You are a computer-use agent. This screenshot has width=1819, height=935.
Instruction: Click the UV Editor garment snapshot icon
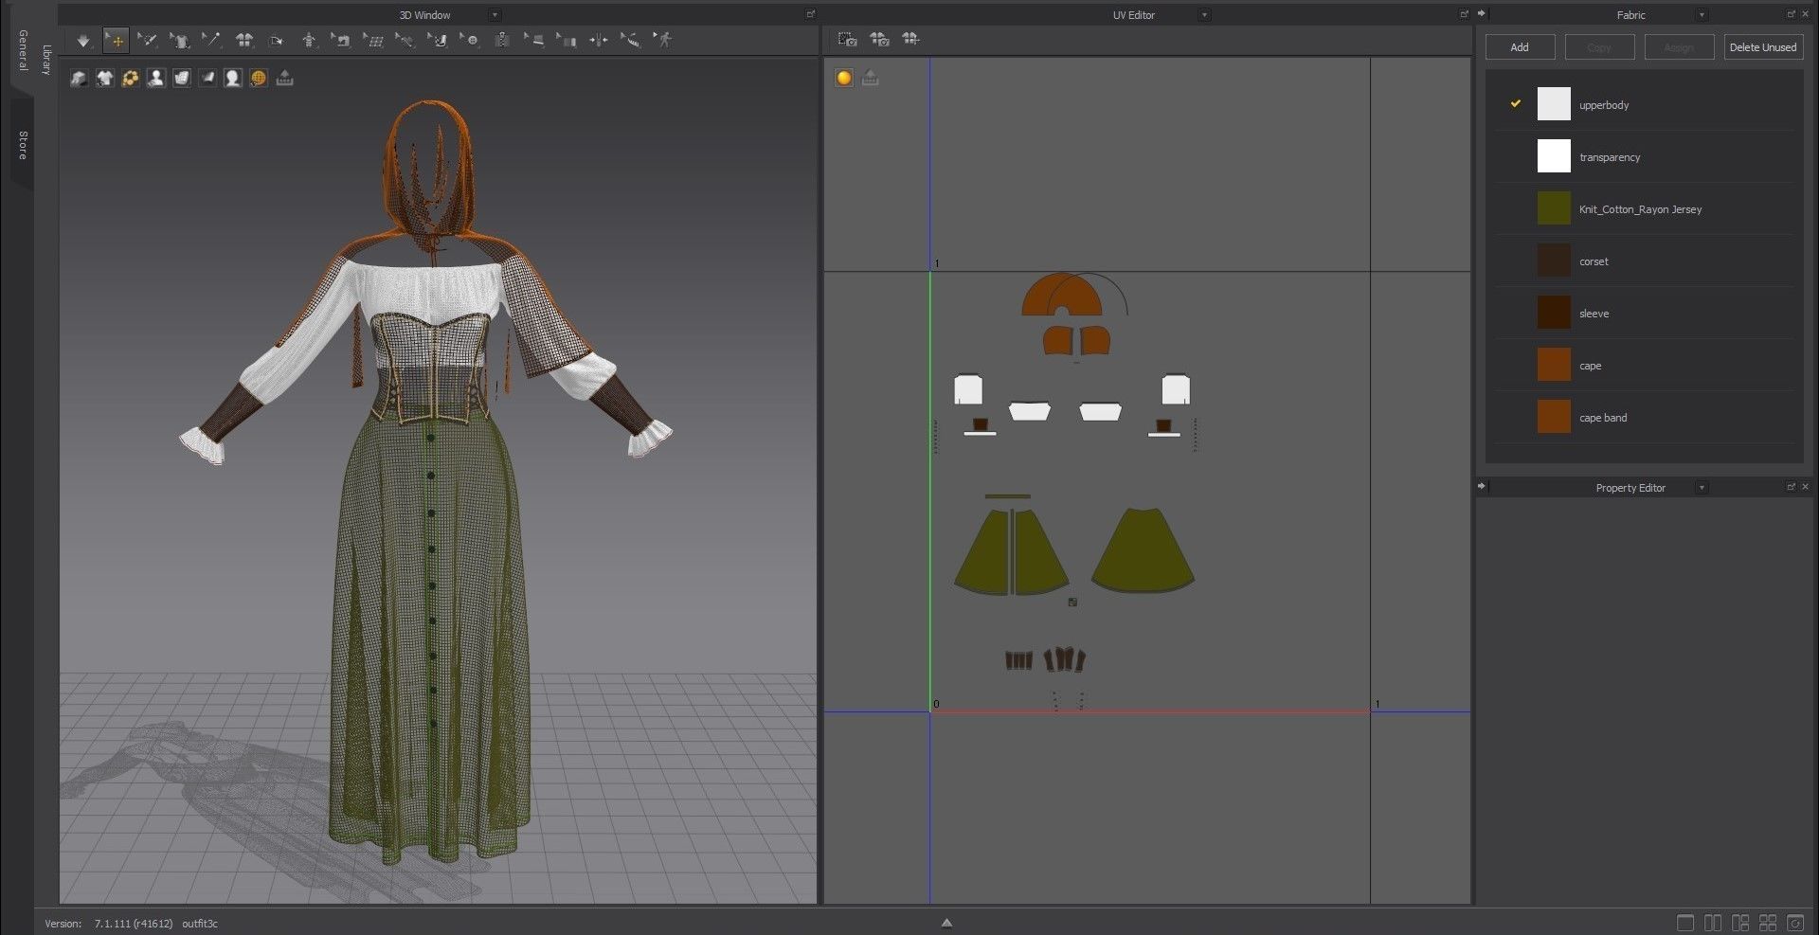(x=880, y=39)
